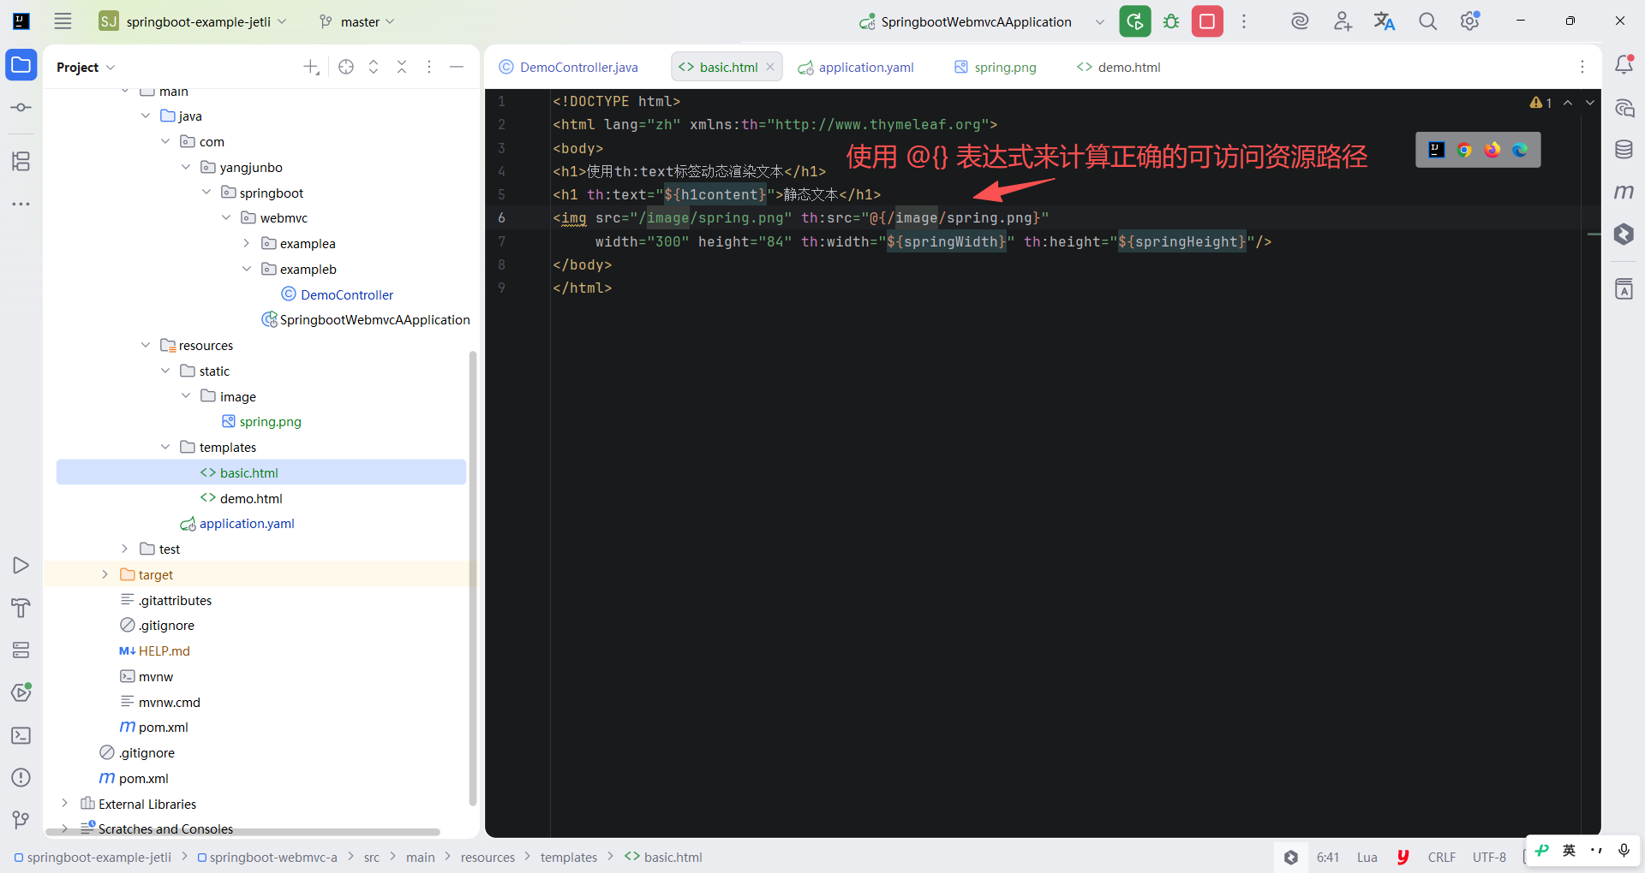Switch to application.yaml tab
The width and height of the screenshot is (1645, 873).
point(856,67)
